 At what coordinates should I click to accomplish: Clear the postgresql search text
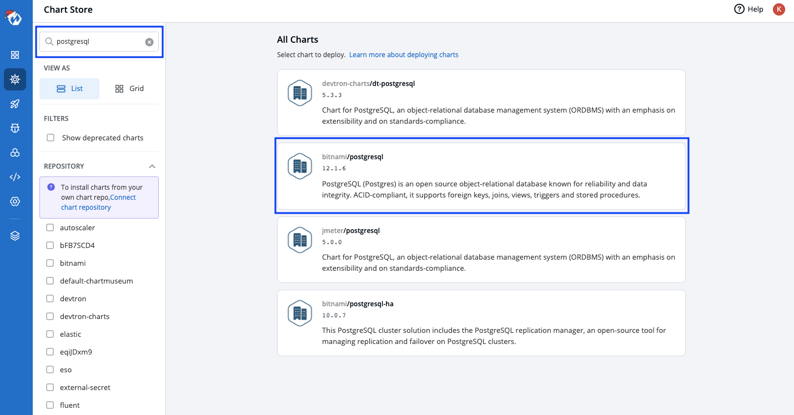pyautogui.click(x=149, y=42)
